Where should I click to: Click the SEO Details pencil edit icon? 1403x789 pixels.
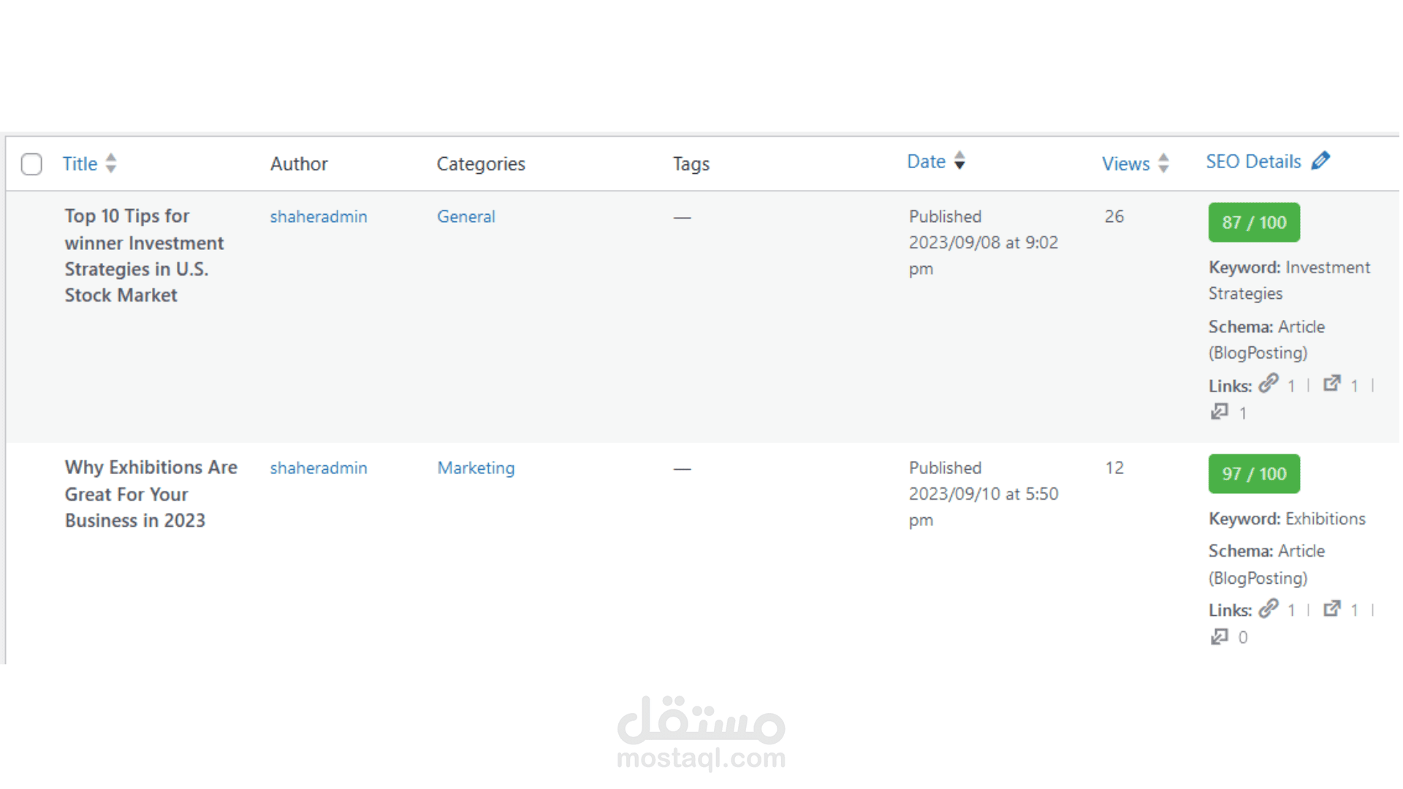(1320, 161)
